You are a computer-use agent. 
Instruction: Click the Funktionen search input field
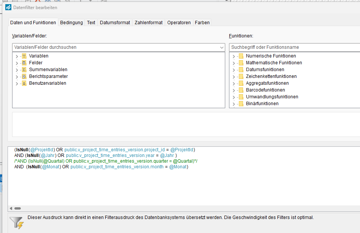point(293,47)
